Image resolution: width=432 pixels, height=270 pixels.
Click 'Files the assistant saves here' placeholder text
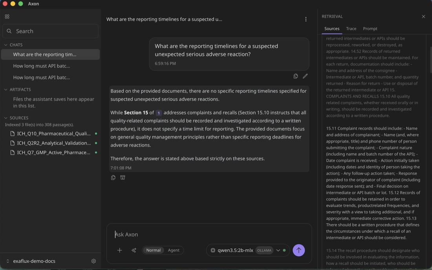(x=53, y=102)
